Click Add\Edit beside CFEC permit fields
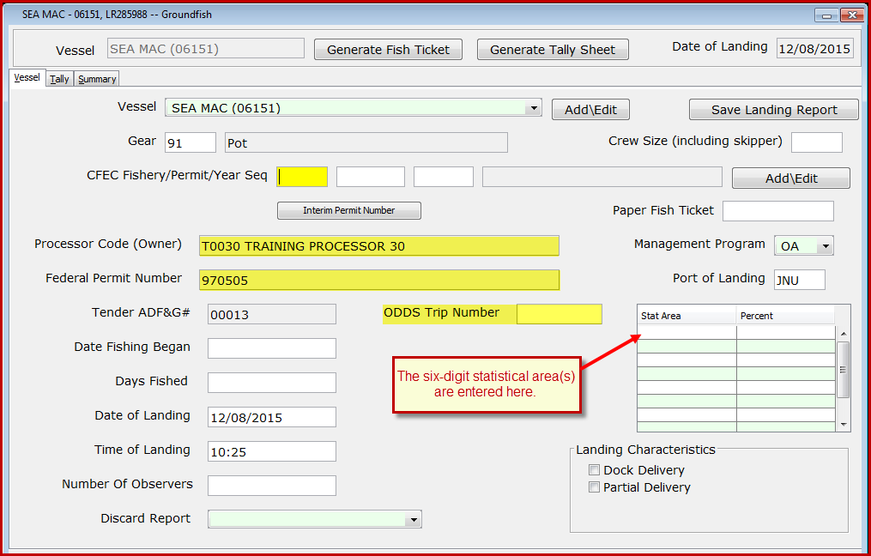 click(790, 178)
